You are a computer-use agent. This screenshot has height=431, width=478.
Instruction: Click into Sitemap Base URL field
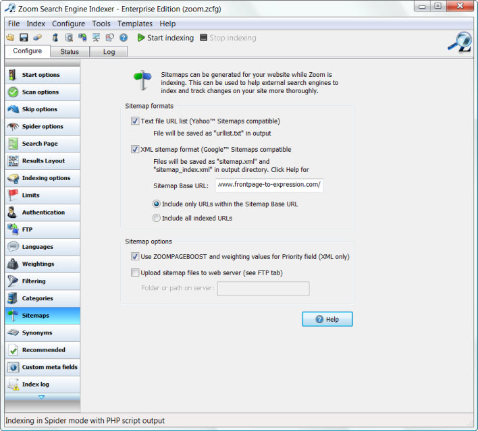(269, 185)
